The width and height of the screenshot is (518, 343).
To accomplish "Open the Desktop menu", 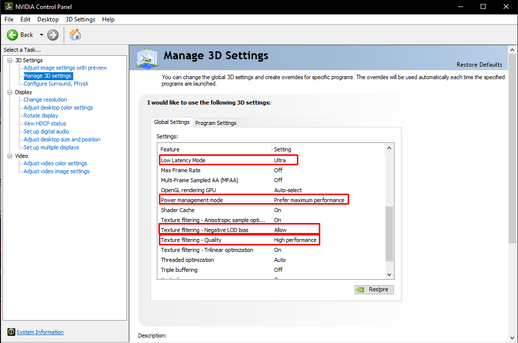I will (48, 19).
